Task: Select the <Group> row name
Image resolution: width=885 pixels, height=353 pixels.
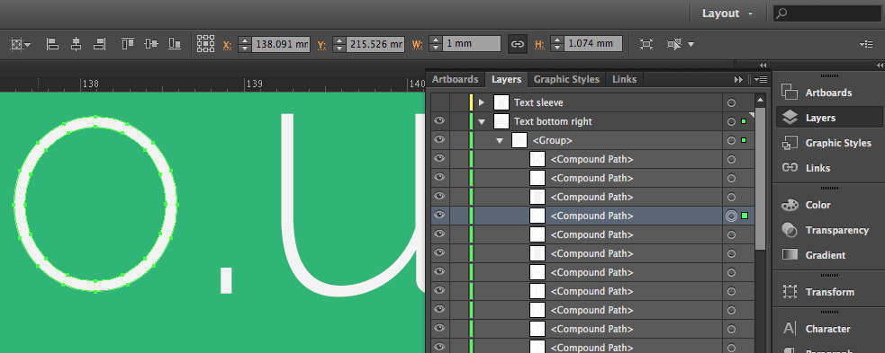Action: [552, 140]
